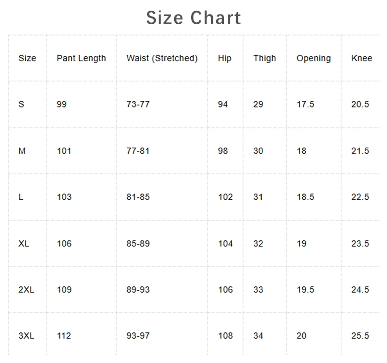Image resolution: width=387 pixels, height=363 pixels.
Task: Select the "3XL" size row label
Action: 26,336
